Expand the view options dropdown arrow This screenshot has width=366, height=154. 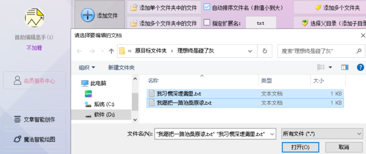click(330, 67)
